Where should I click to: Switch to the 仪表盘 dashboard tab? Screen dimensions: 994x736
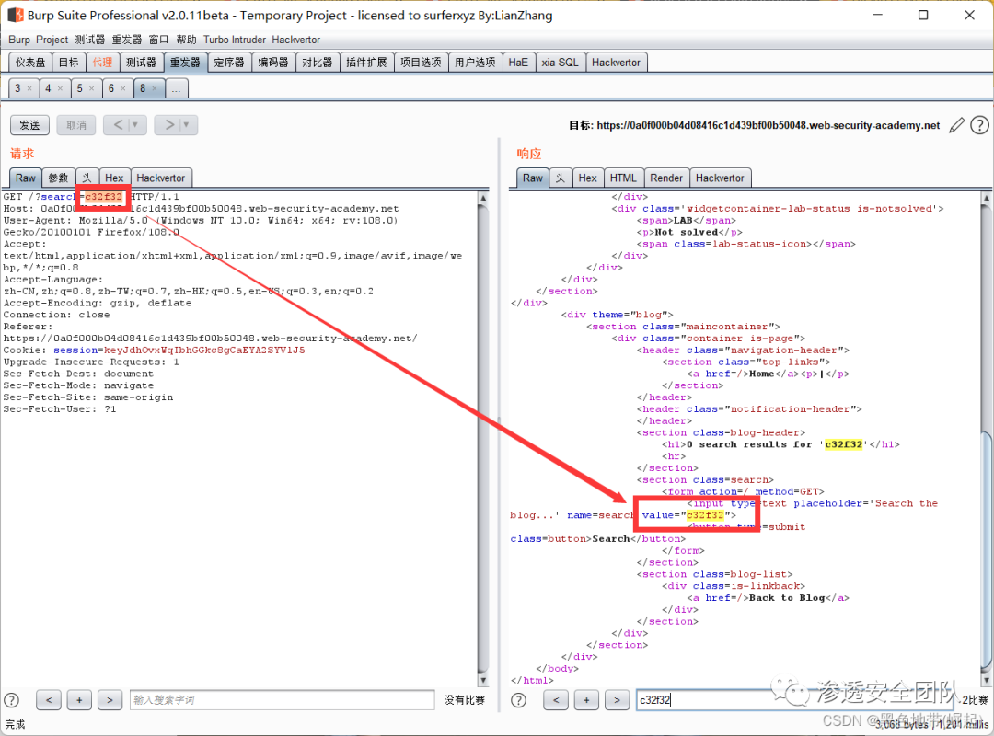coord(30,63)
